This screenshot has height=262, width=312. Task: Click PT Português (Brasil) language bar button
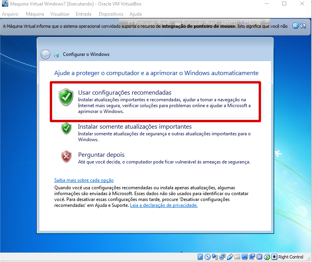click(x=149, y=23)
